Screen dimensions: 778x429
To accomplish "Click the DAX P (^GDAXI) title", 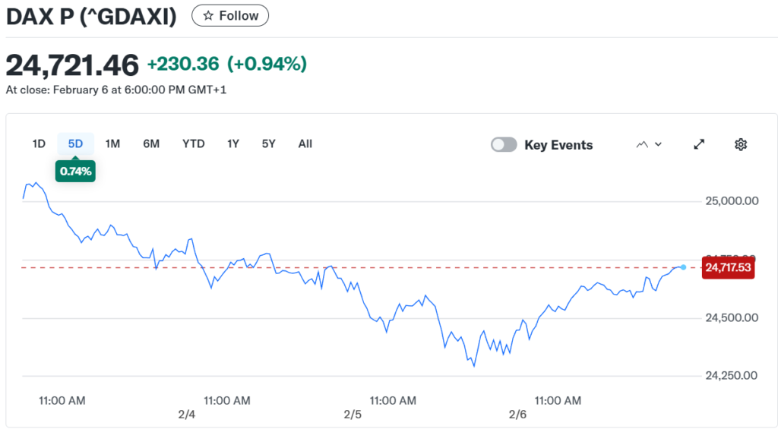I will tap(91, 16).
